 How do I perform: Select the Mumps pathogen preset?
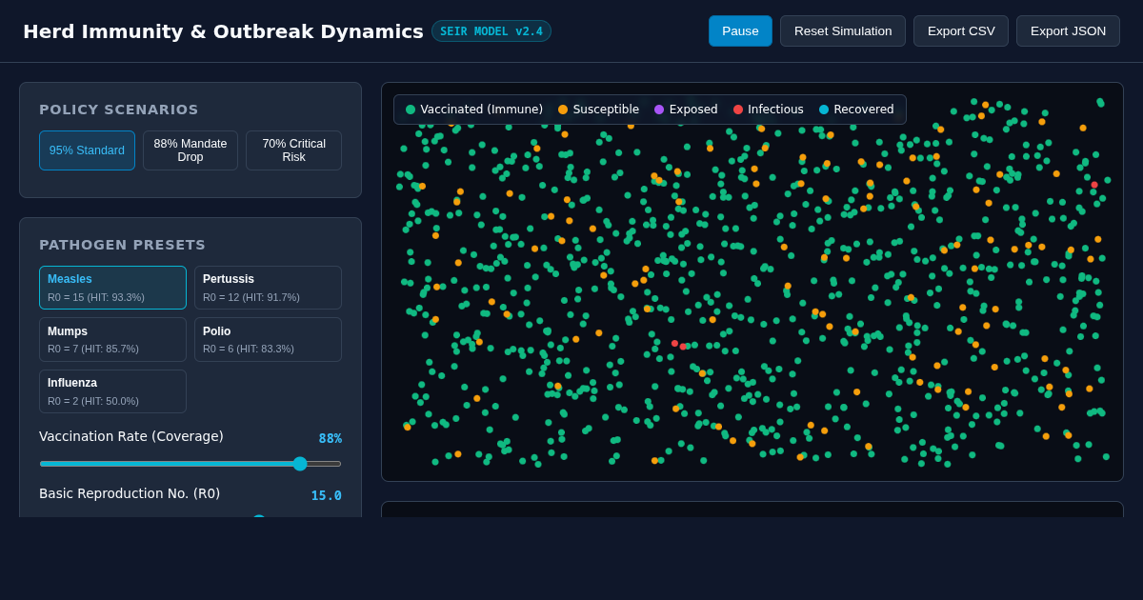[x=112, y=339]
